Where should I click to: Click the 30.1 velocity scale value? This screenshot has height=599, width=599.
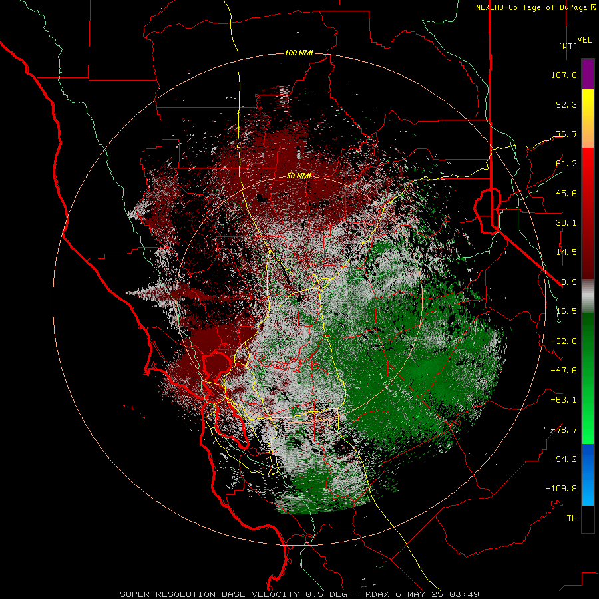coord(566,223)
